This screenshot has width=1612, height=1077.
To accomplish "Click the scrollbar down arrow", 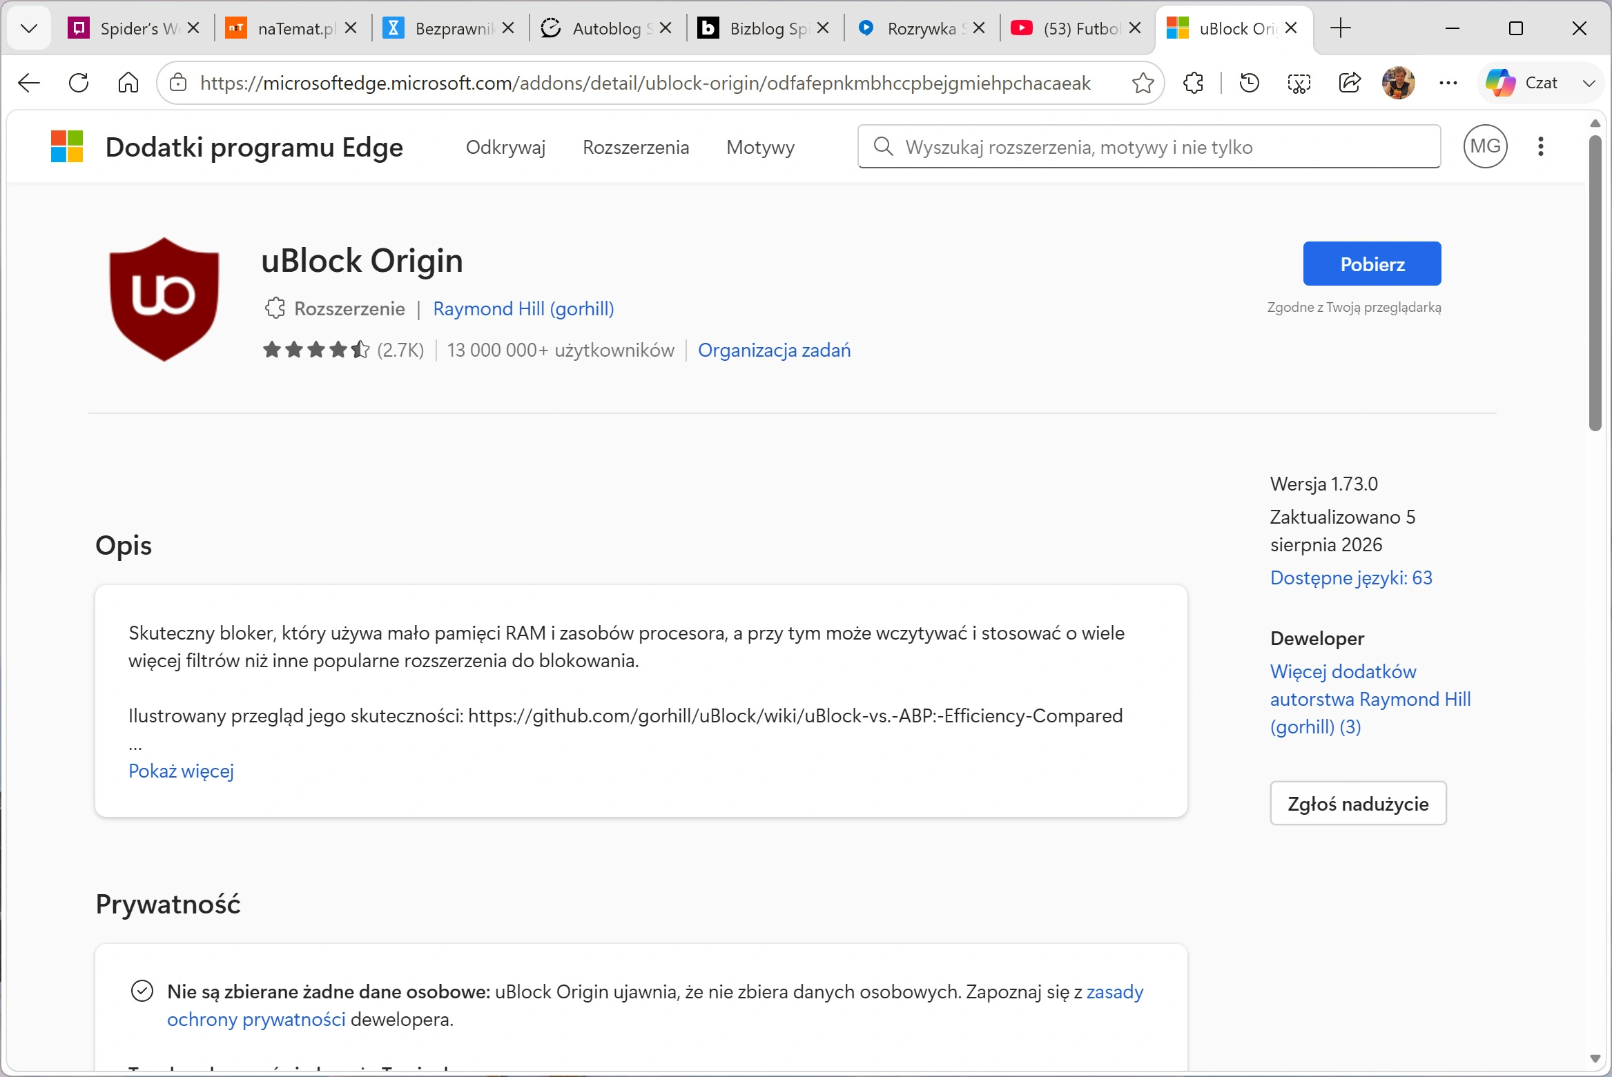I will tap(1595, 1059).
